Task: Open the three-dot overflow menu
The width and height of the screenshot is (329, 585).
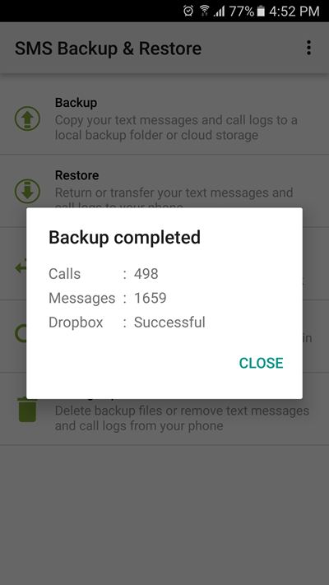Action: (x=308, y=48)
